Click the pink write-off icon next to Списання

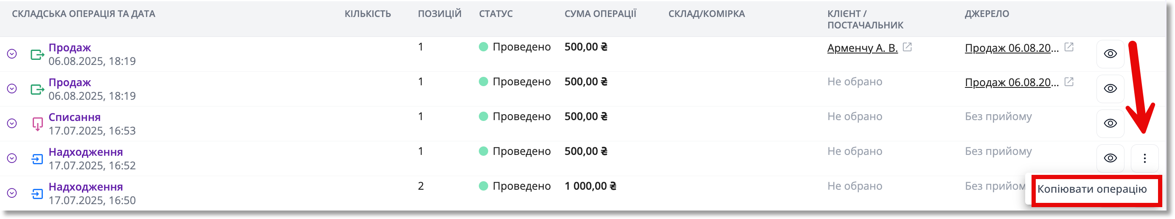pyautogui.click(x=37, y=124)
